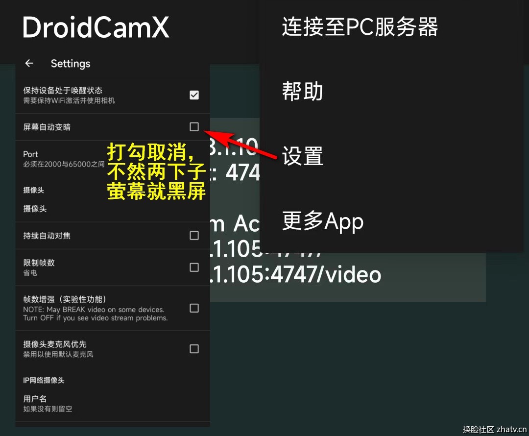
Task: Check 摄像头麦克风优先 checkbox
Action: 194,349
